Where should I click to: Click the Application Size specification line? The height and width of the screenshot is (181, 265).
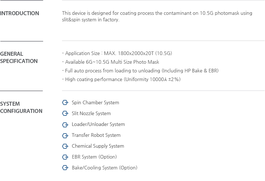117,53
